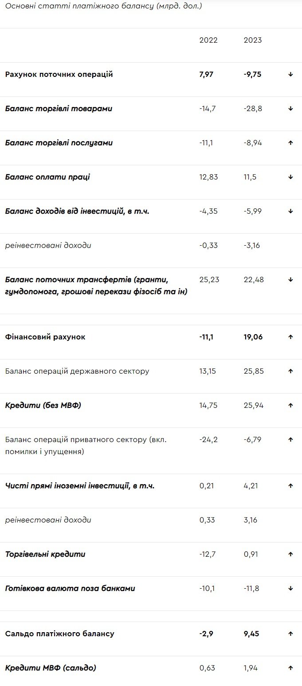The image size is (302, 686).
Task: Click the up arrow for Кредити (без МВФ)
Action: 290,406
